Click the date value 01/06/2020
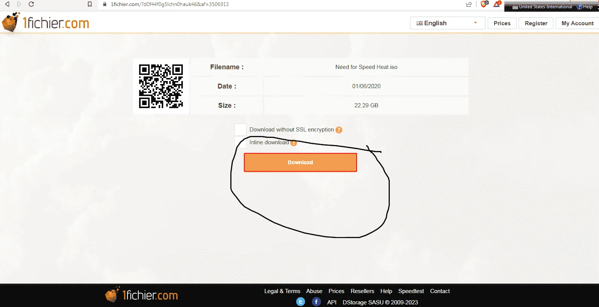 click(x=366, y=86)
